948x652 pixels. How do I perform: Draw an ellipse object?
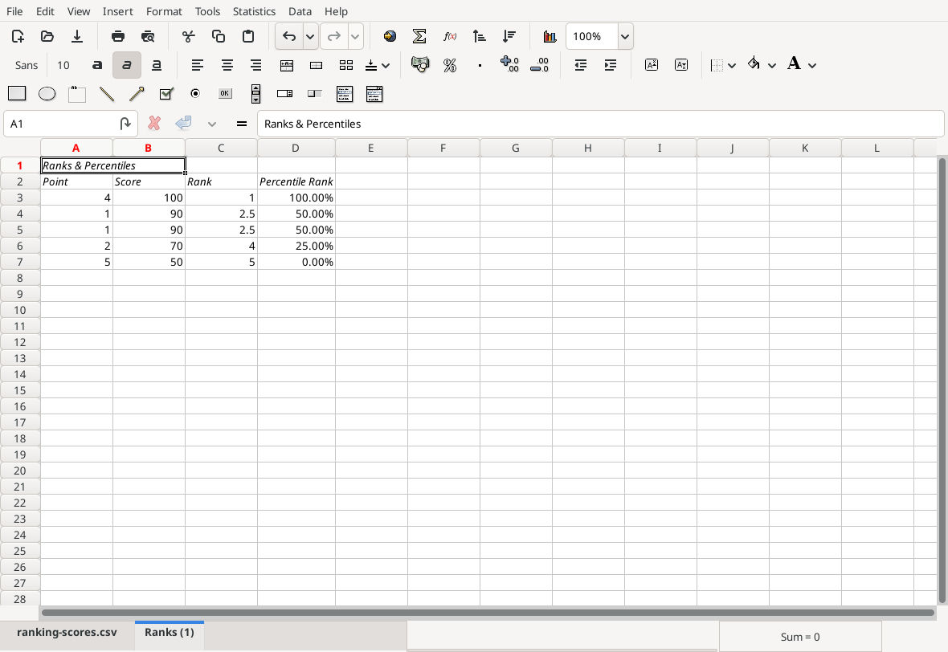pos(47,94)
